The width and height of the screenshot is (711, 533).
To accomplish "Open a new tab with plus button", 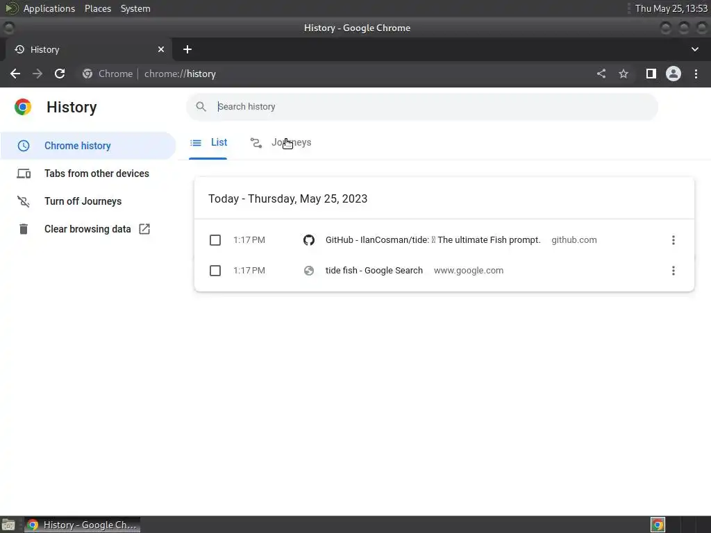I will pos(187,49).
